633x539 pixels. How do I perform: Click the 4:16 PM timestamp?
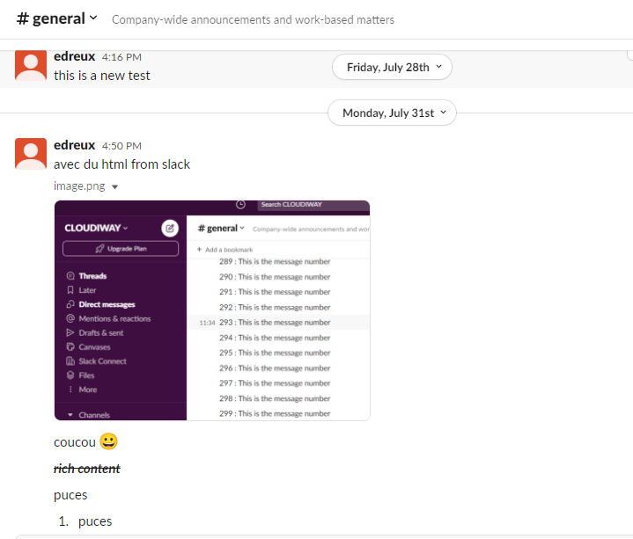coord(121,57)
